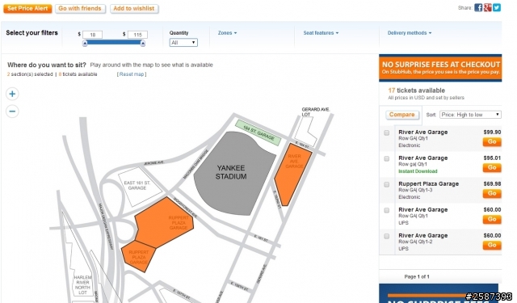This screenshot has height=303, width=517.
Task: Click the No Surprise Fees at Checkout banner
Action: pos(440,68)
